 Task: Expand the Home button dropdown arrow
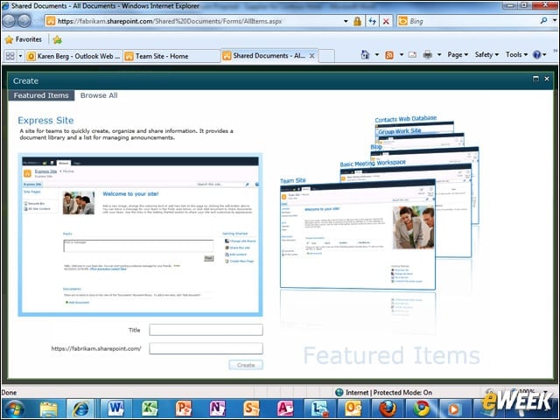click(377, 54)
